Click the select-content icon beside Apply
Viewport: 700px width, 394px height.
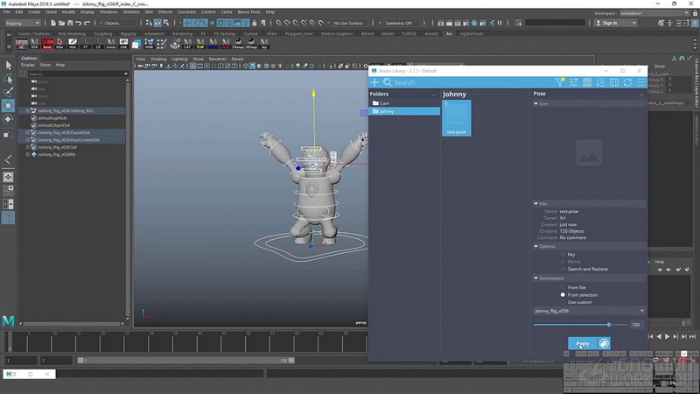coord(604,343)
